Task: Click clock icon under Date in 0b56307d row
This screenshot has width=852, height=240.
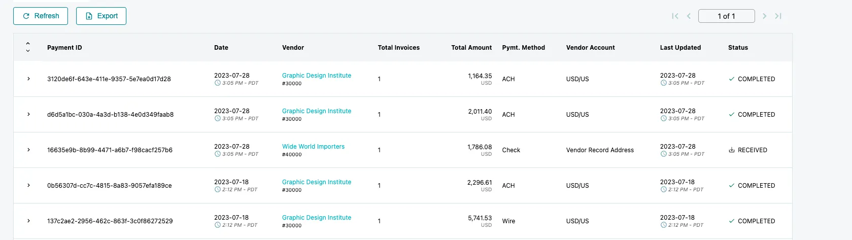Action: coord(217,189)
